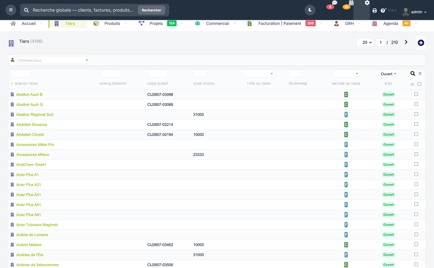Check the Abattoir Auch B row checkbox
Viewport: 434px width, 268px height.
pyautogui.click(x=416, y=94)
